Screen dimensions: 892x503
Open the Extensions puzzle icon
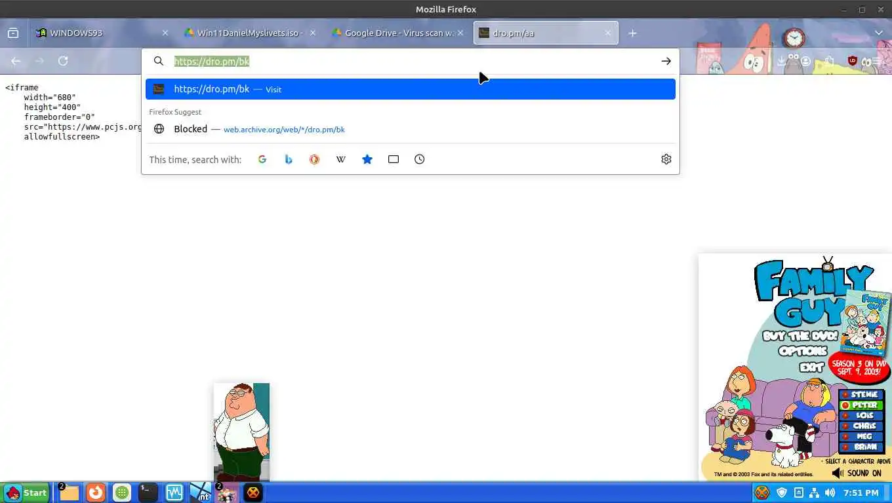pyautogui.click(x=830, y=61)
